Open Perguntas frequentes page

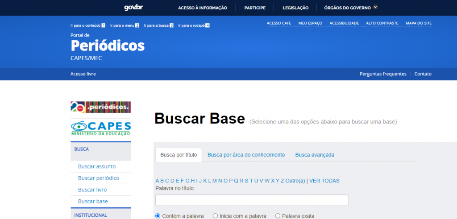383,74
